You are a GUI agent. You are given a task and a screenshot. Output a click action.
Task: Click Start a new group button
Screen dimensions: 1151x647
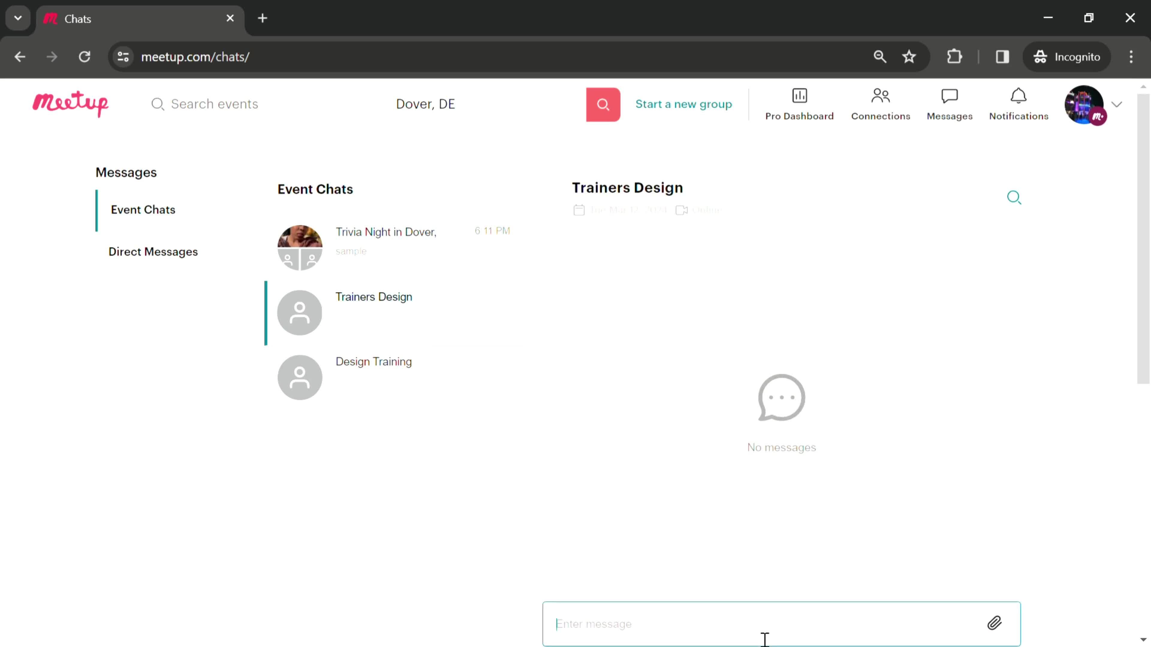click(683, 103)
